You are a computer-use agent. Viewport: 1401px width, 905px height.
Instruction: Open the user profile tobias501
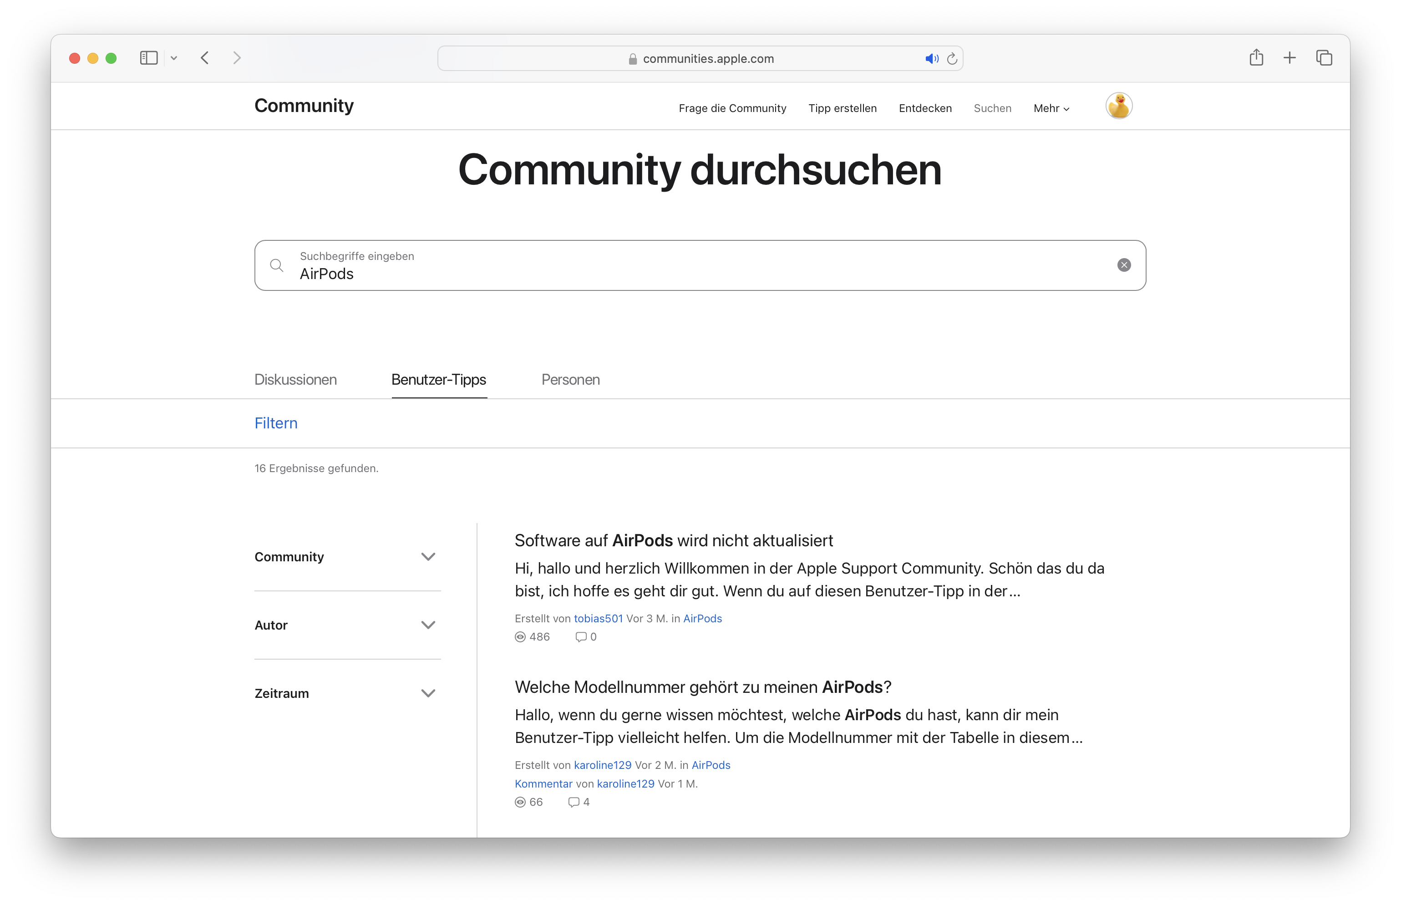pyautogui.click(x=598, y=618)
